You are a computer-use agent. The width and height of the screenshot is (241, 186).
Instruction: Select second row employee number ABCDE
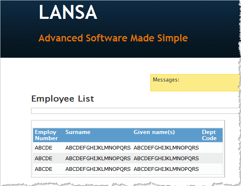click(x=43, y=158)
